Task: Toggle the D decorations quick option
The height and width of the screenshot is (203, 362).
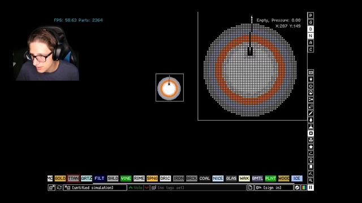Action: pos(311,29)
